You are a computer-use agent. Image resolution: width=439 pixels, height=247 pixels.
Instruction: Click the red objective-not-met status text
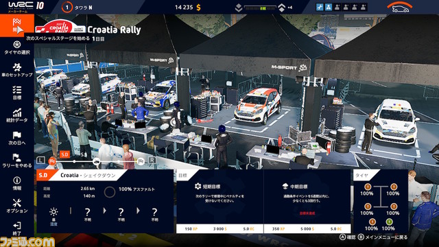click(307, 213)
